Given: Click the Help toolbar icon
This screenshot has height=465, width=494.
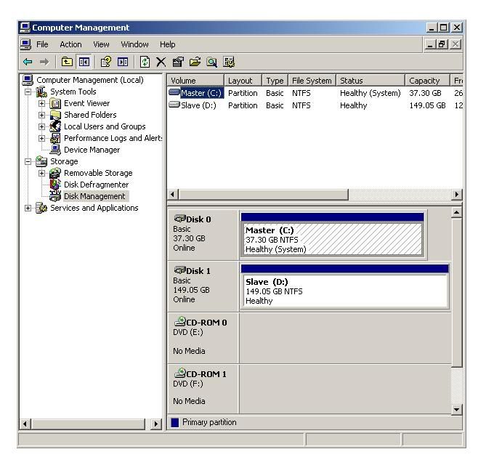Looking at the screenshot, I should pos(106,63).
